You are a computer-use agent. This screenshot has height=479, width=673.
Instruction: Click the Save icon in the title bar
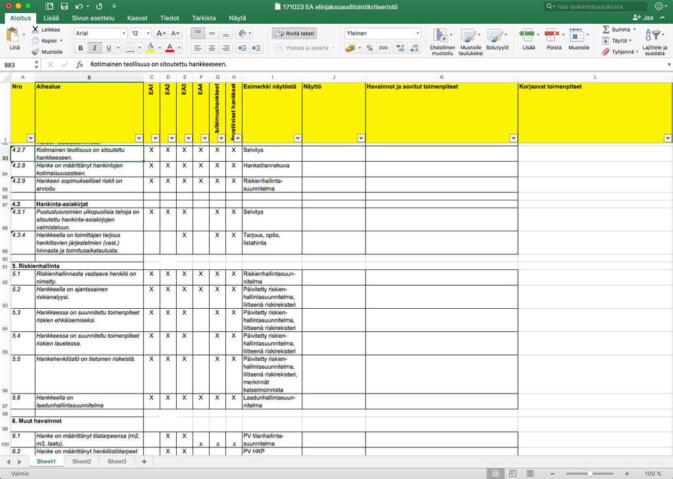click(x=64, y=7)
